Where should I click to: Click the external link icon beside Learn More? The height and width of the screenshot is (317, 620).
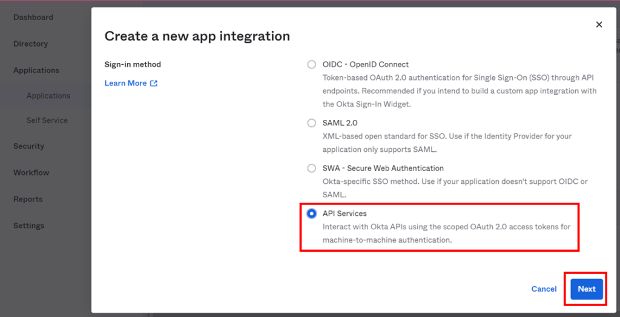[x=154, y=83]
